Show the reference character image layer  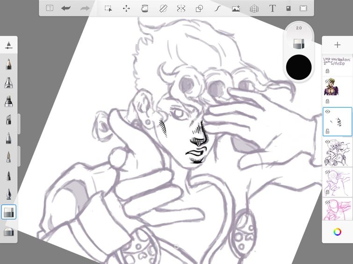point(327,82)
